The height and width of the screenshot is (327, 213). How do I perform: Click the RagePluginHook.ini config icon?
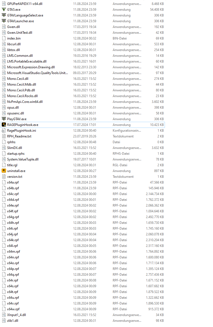4,131
